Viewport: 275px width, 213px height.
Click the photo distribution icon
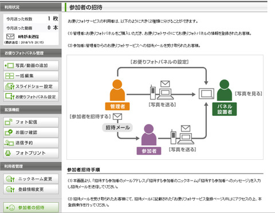9,122
